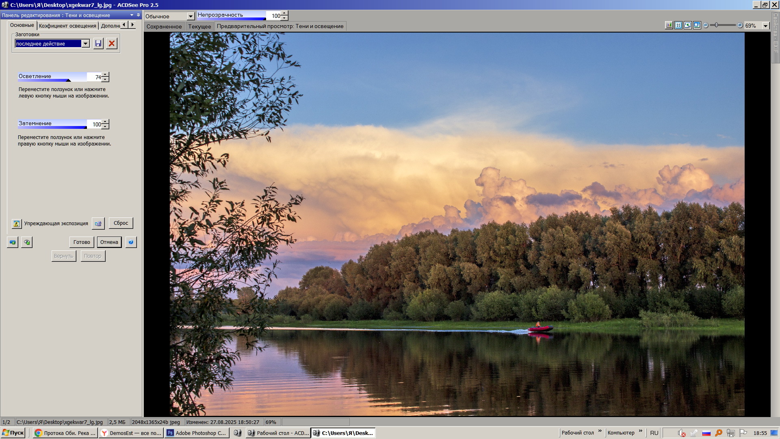Screen dimensions: 780x439
Task: Click the 1:1 actual size icon
Action: point(678,25)
